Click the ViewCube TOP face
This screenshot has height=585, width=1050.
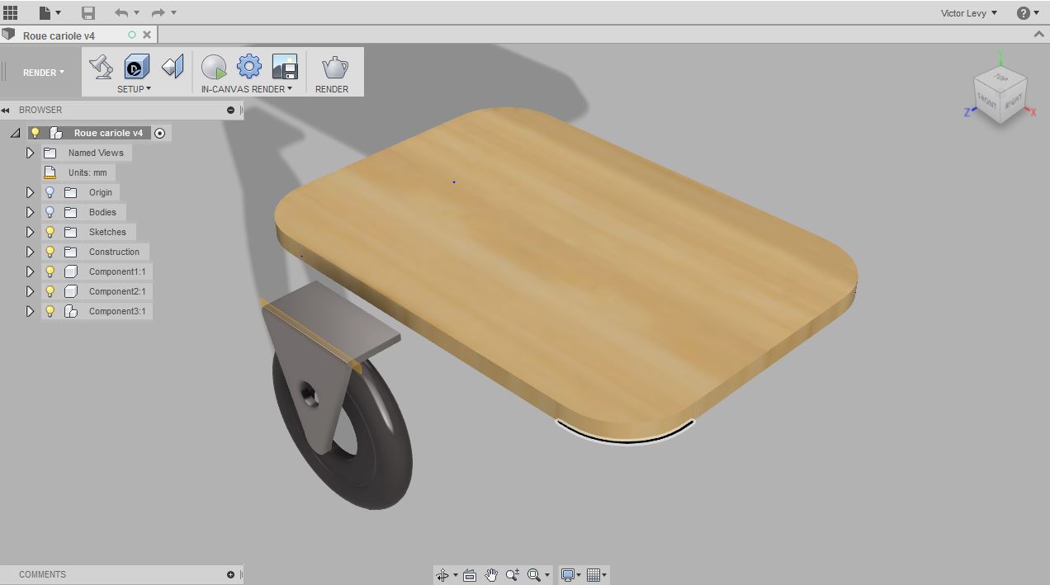(1001, 78)
